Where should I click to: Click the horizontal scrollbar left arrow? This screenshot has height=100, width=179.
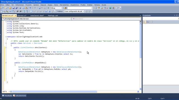pyautogui.click(x=11, y=91)
